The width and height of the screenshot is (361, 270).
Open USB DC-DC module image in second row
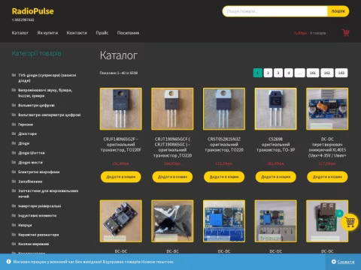click(121, 221)
